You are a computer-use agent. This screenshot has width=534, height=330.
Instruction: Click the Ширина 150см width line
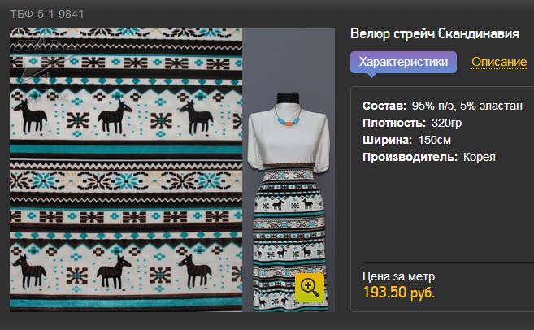[x=406, y=140]
